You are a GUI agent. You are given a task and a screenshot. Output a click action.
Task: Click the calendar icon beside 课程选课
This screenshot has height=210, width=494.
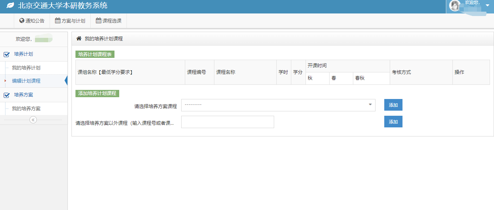(98, 21)
